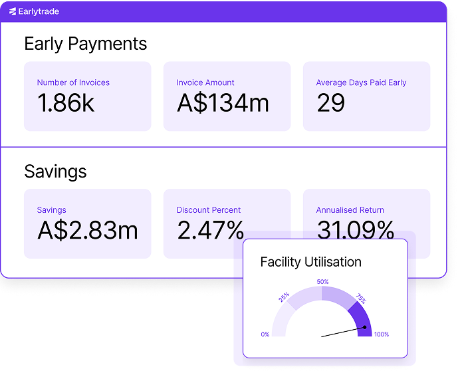Image resolution: width=460 pixels, height=373 pixels.
Task: Select the Number of Invoices card
Action: pyautogui.click(x=87, y=96)
